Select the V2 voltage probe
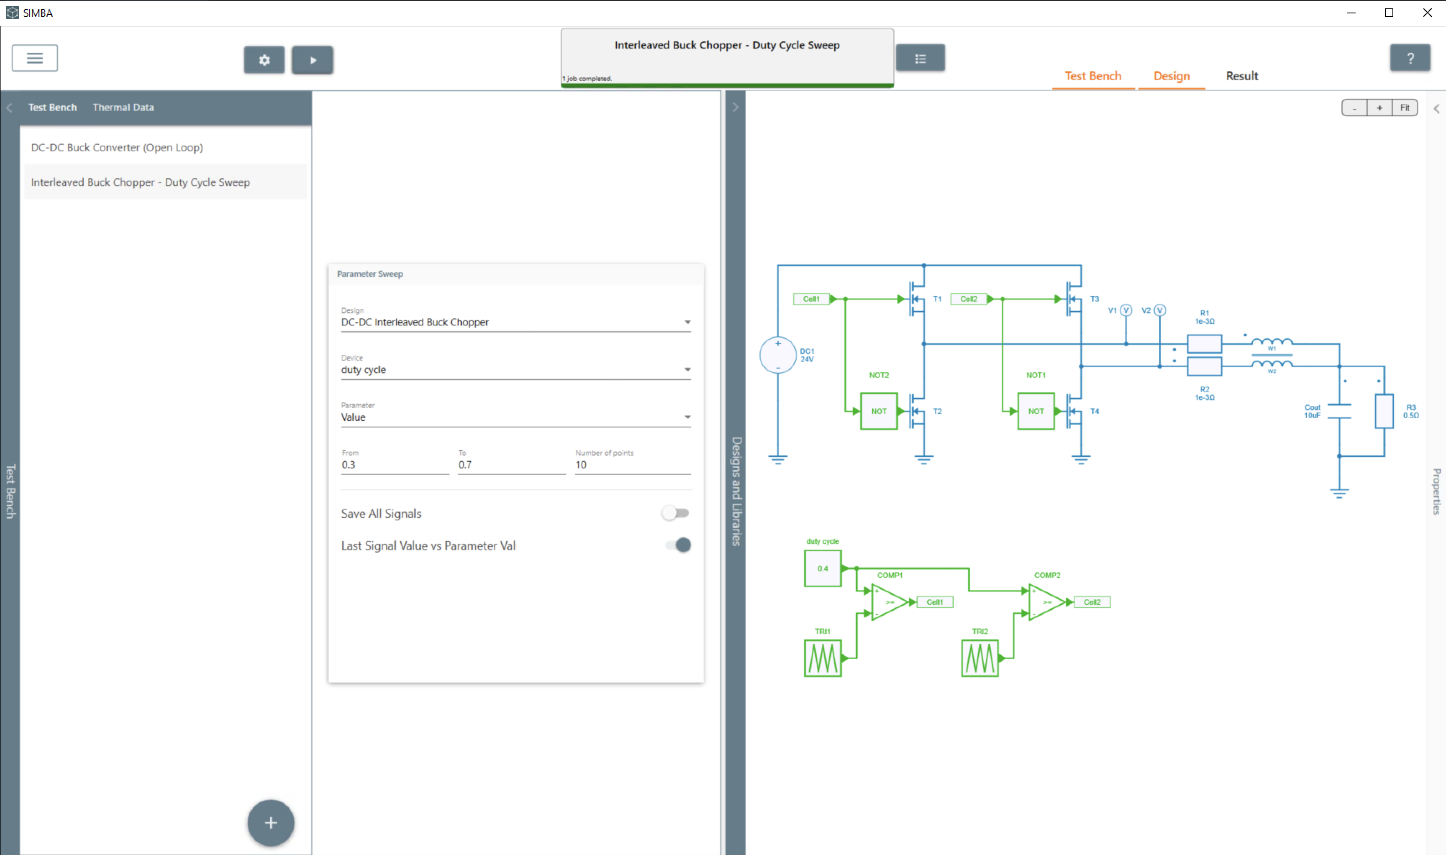The image size is (1446, 855). [1159, 310]
